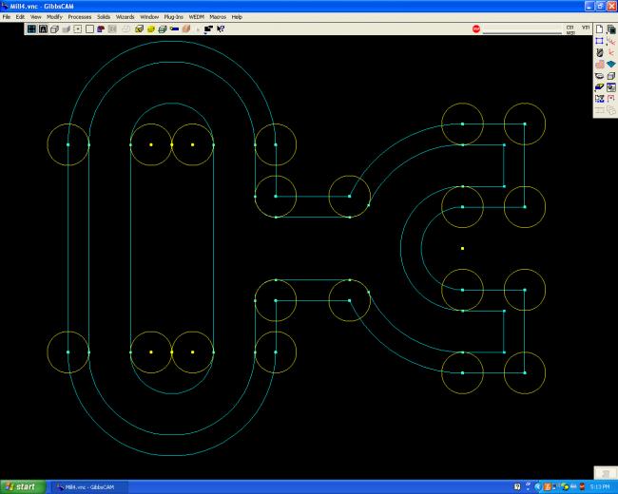Open the Plug-Ins menu
The width and height of the screenshot is (618, 494).
[x=173, y=17]
